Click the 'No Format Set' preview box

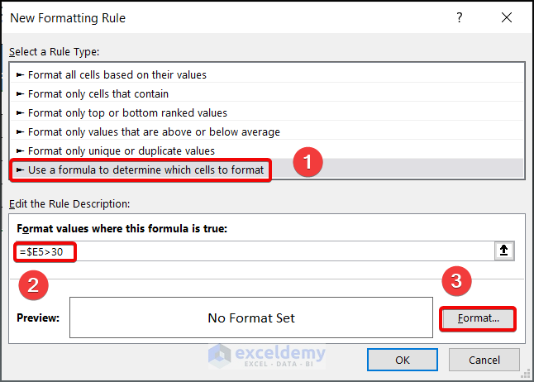(x=250, y=318)
